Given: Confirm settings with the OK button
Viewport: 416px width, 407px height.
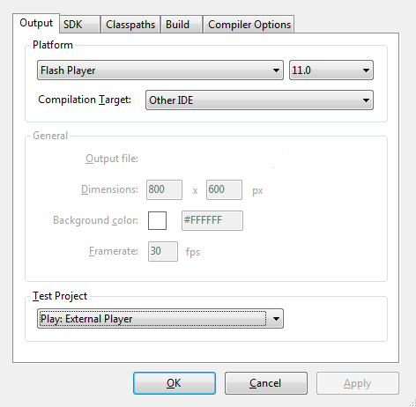Looking at the screenshot, I should click(175, 383).
